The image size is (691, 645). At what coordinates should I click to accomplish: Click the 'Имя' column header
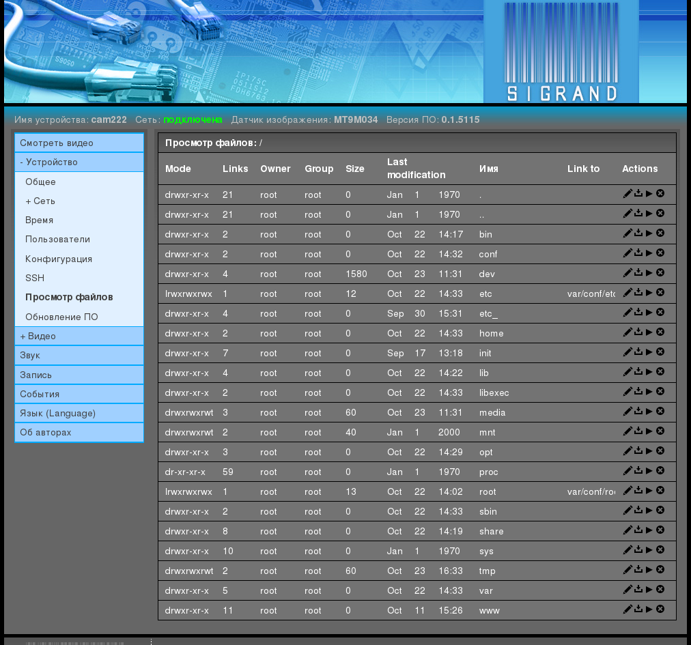pos(489,169)
